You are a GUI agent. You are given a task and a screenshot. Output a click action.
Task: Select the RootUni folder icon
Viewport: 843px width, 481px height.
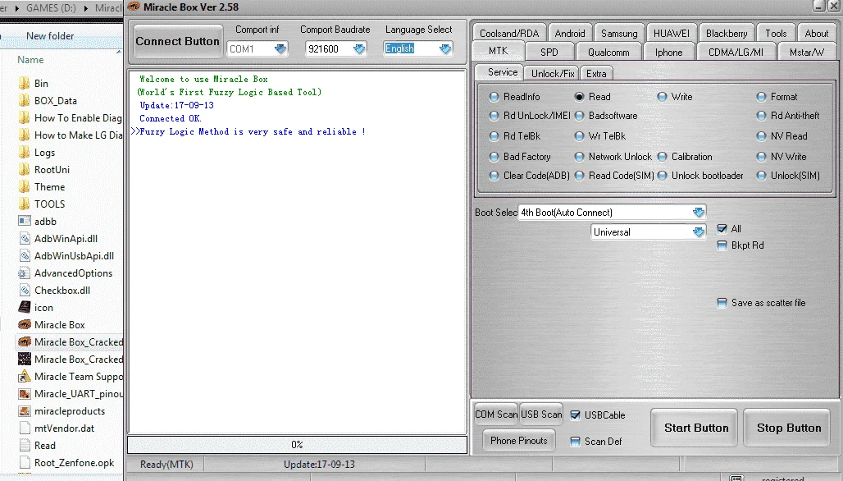(x=25, y=169)
